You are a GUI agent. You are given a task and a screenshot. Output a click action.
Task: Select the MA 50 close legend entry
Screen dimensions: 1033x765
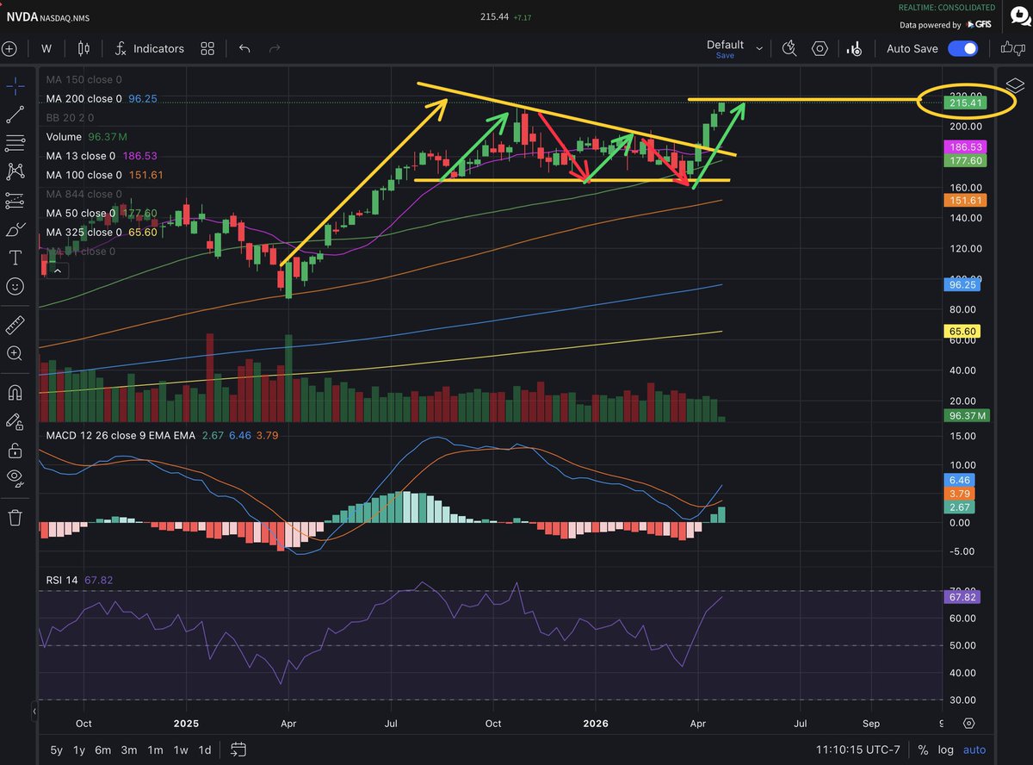tap(101, 213)
